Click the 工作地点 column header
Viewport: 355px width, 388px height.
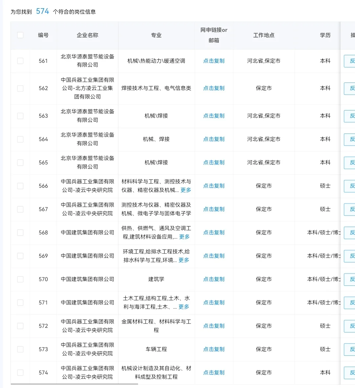(x=264, y=35)
